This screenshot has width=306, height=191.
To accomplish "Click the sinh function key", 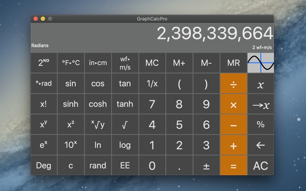I will pyautogui.click(x=71, y=104).
